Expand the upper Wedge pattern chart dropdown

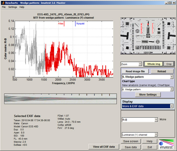(x=148, y=77)
